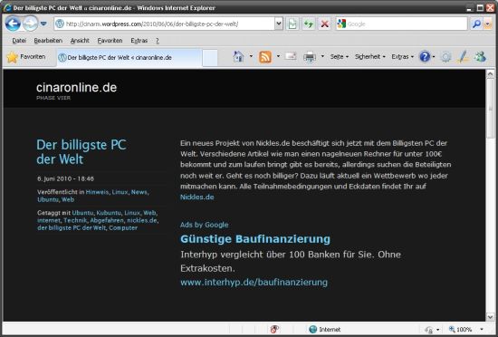
Task: Click the Abgefahren tag link
Action: click(x=107, y=220)
